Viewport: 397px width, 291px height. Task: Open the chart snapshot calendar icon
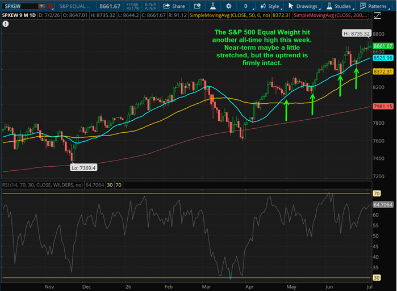click(x=197, y=6)
